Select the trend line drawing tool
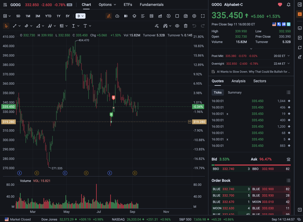This screenshot has height=222, width=303. coord(15,26)
